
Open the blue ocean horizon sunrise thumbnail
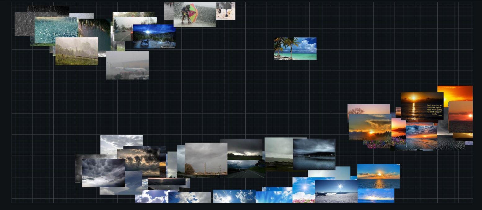tap(376, 196)
